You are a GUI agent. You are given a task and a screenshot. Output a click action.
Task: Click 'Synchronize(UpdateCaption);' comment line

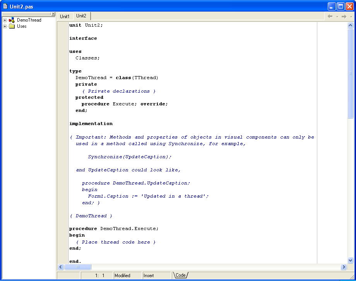pos(130,157)
